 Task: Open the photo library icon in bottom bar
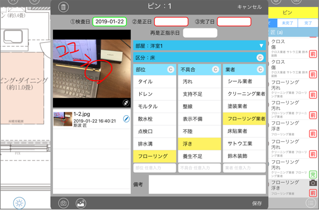pos(81,203)
